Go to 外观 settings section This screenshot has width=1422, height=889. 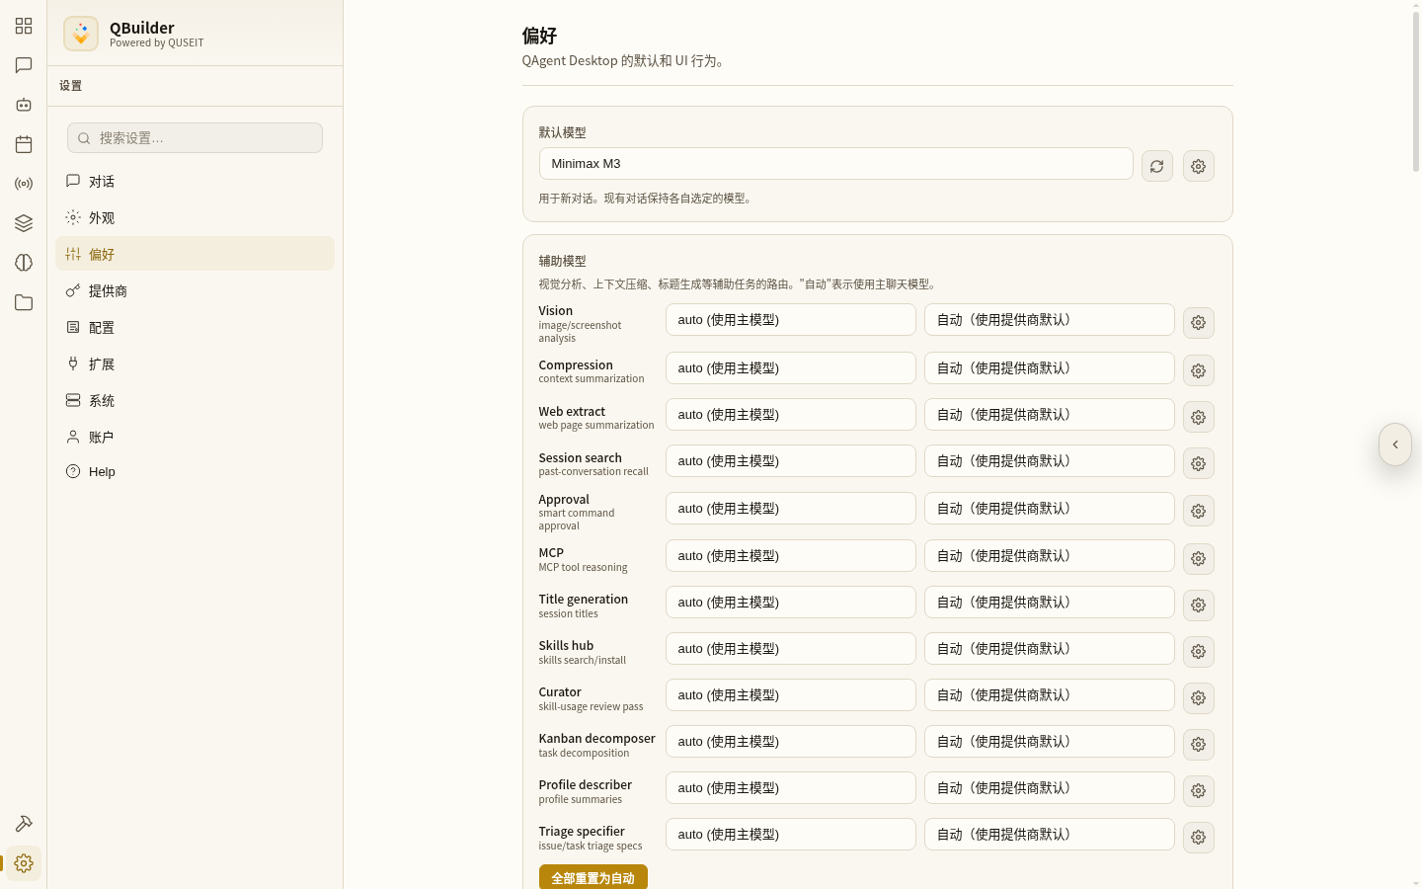pos(195,217)
